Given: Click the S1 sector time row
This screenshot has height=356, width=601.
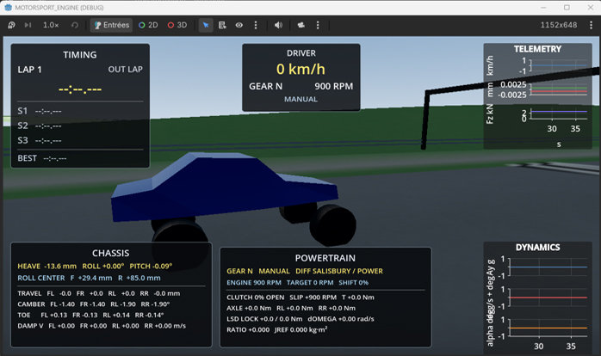Looking at the screenshot, I should click(40, 111).
